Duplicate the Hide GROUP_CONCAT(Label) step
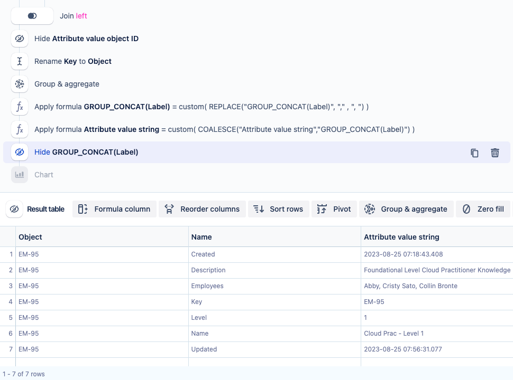513x380 pixels. pos(474,153)
